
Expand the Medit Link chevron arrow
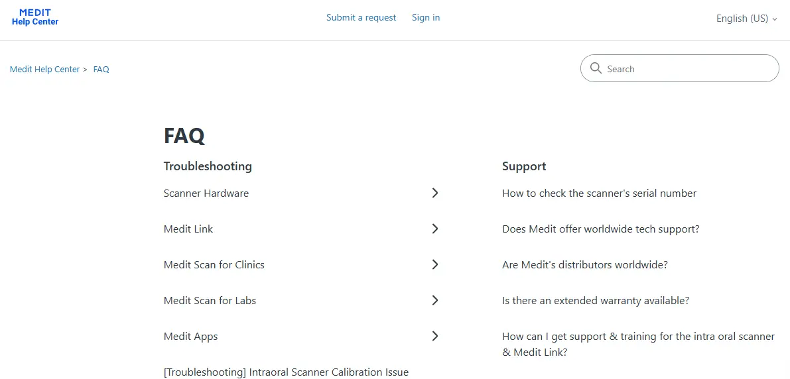tap(435, 229)
